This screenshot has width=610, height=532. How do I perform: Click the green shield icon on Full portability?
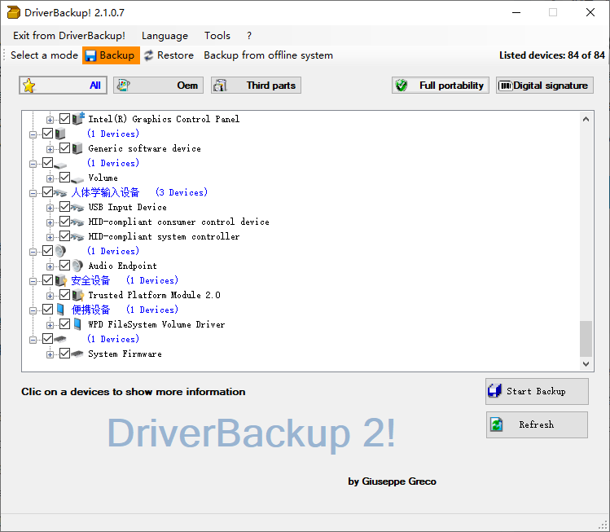[401, 86]
